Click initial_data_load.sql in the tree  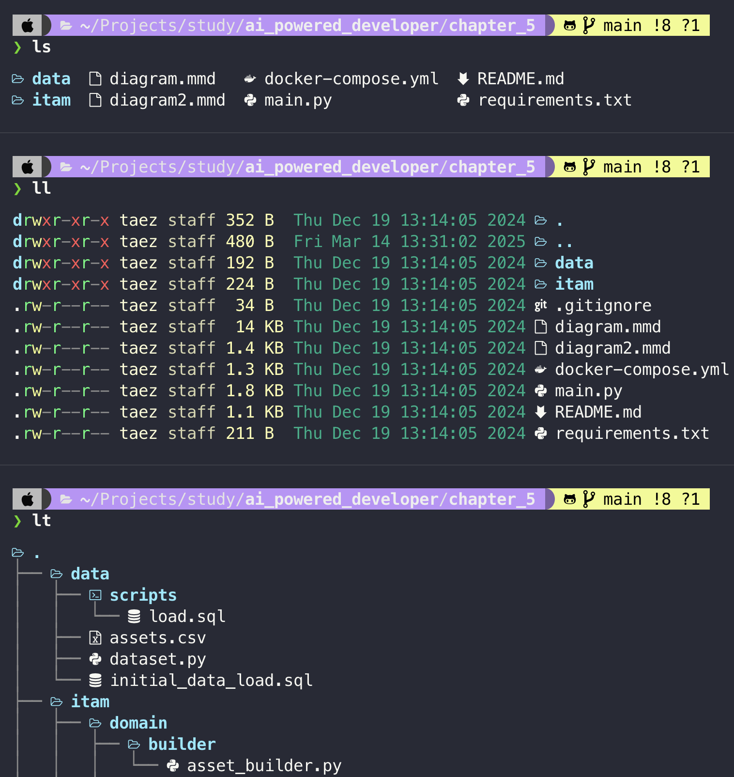[212, 680]
